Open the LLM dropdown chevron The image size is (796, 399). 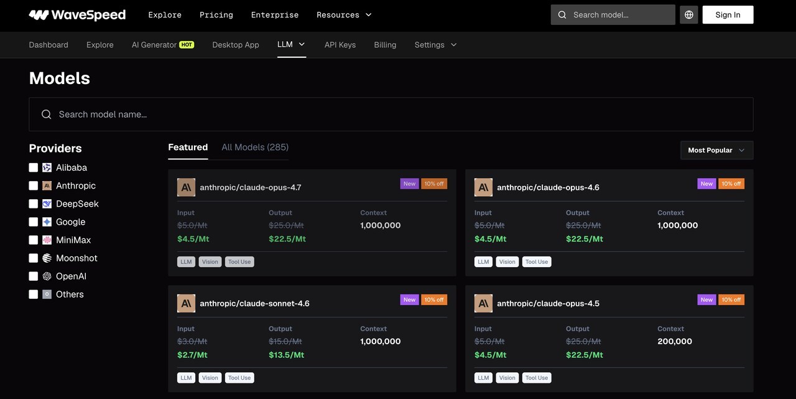[302, 44]
